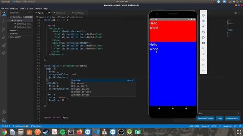Launch Spotify from the dock

[63, 132]
